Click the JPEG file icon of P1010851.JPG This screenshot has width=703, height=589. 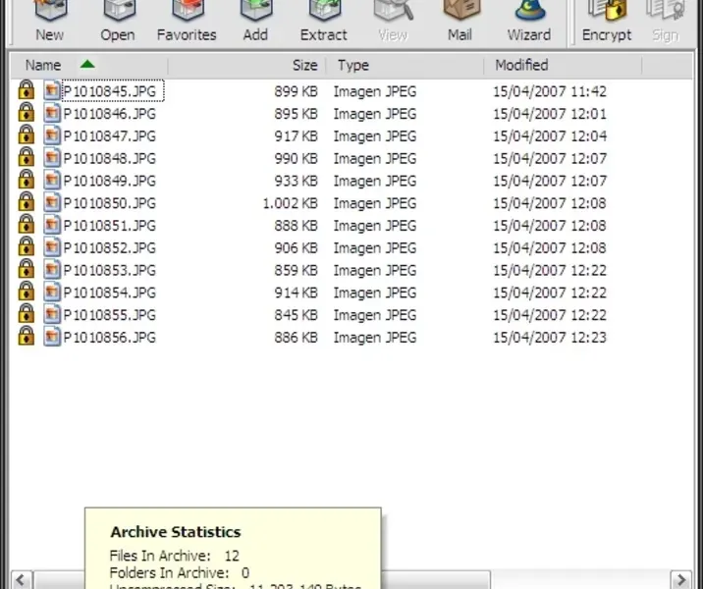[x=52, y=225]
